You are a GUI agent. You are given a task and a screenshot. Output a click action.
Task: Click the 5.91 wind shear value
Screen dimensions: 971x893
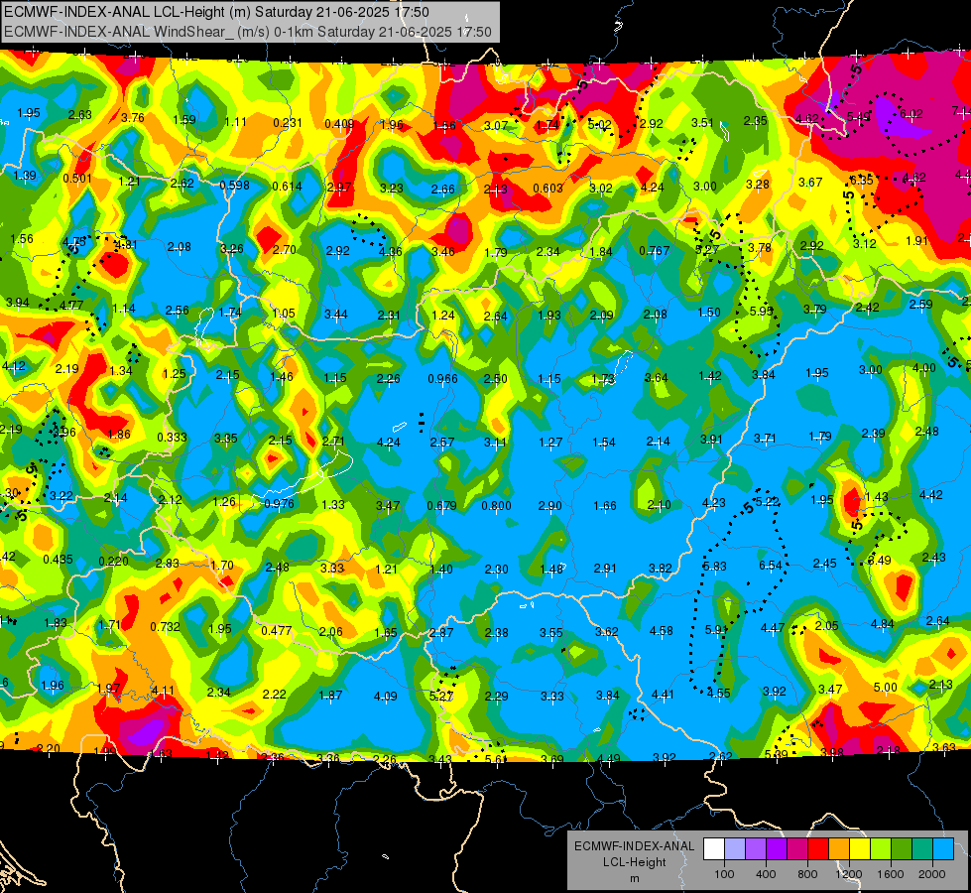pyautogui.click(x=716, y=630)
